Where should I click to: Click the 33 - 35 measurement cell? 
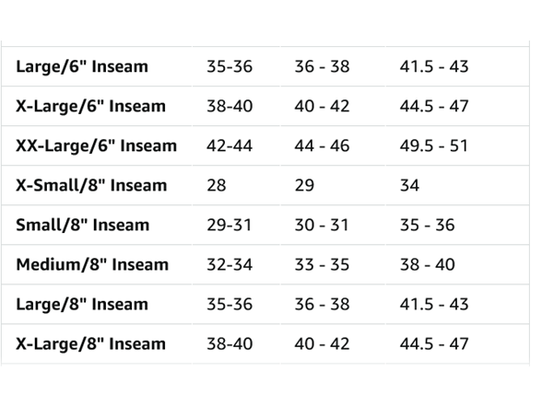coord(322,265)
